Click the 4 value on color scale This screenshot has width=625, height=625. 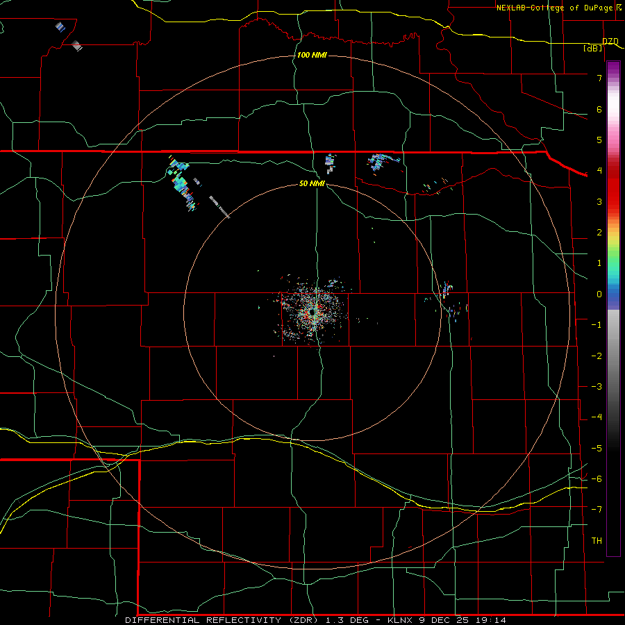tap(599, 171)
